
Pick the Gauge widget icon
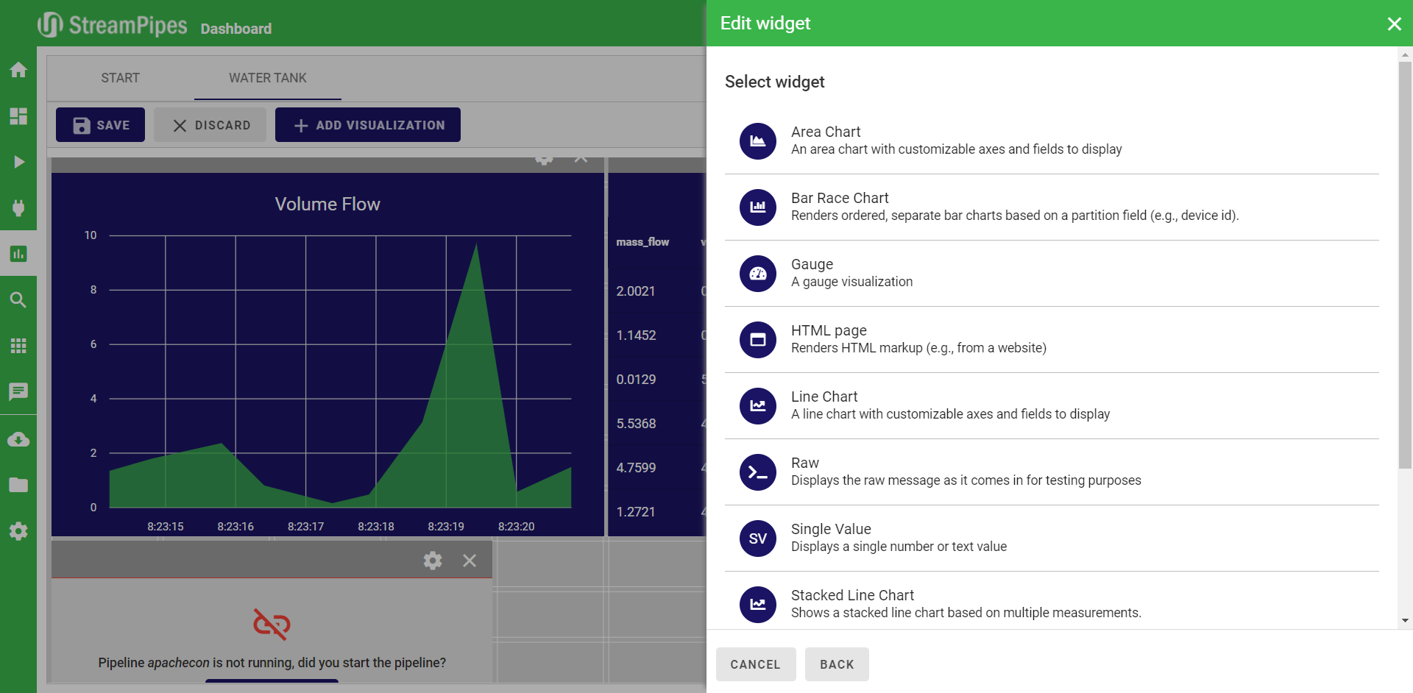(757, 274)
